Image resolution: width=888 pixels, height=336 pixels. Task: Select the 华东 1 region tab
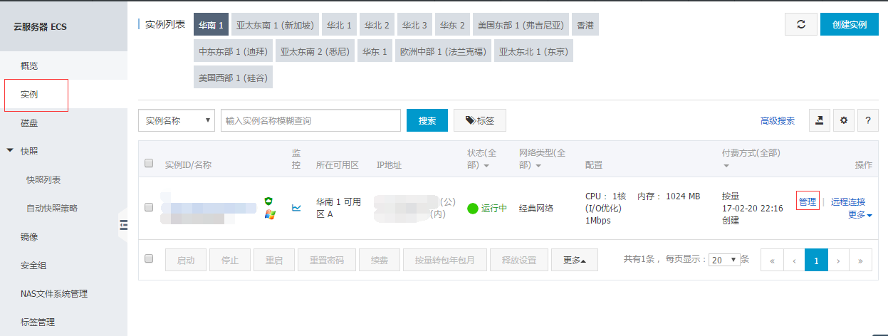coord(375,51)
